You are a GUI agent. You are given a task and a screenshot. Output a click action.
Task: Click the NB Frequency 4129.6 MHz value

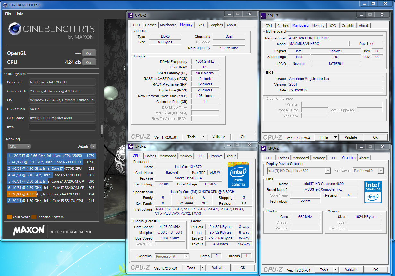point(229,48)
